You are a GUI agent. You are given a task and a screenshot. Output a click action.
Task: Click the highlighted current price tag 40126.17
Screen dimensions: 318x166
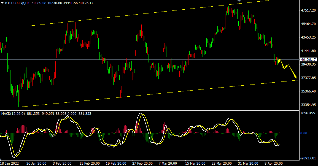pyautogui.click(x=308, y=59)
